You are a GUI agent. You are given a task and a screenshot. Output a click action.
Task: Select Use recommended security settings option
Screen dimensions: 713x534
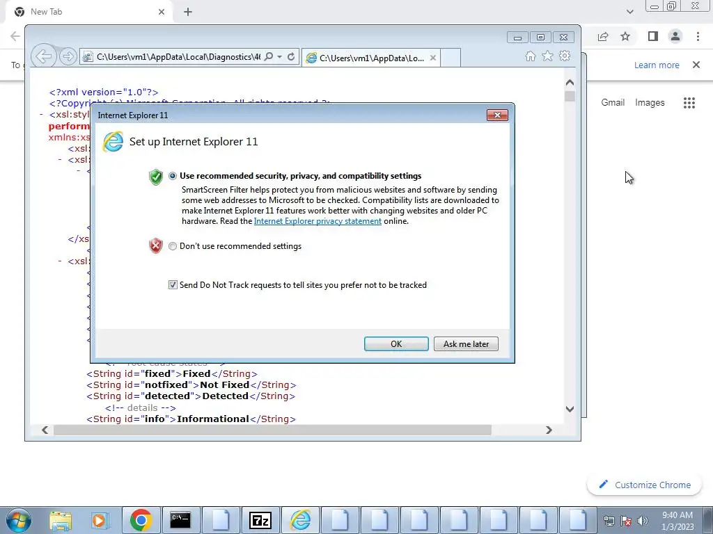pos(173,176)
